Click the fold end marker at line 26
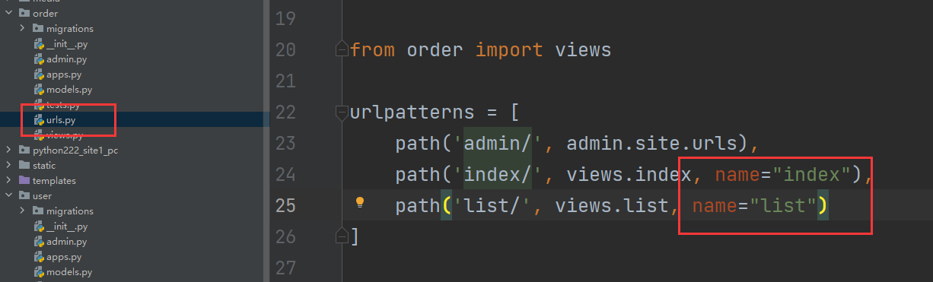The image size is (933, 282). tap(342, 236)
